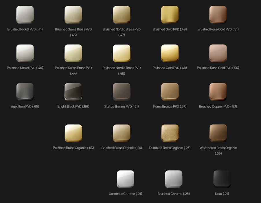The image size is (261, 203).
Task: Select the Brushed Nickel PVD finish
Action: (x=25, y=14)
